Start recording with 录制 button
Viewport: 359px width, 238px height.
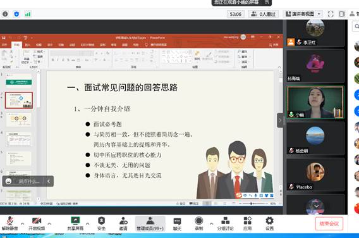tap(198, 223)
